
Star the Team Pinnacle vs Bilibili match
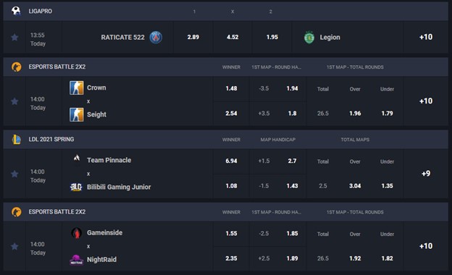coord(14,174)
